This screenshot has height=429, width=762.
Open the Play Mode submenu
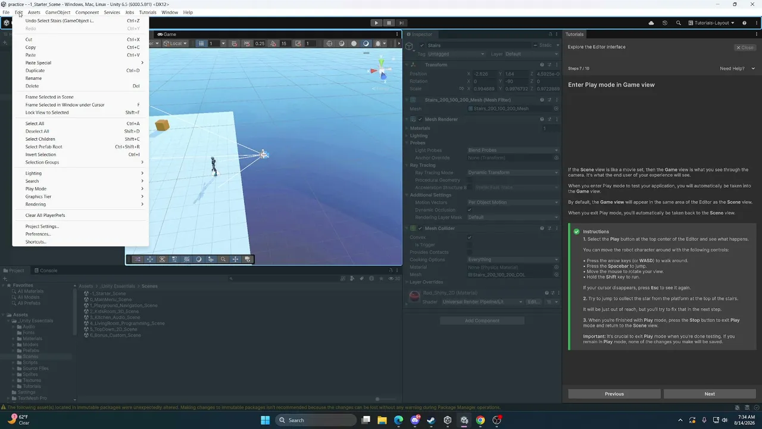click(80, 189)
